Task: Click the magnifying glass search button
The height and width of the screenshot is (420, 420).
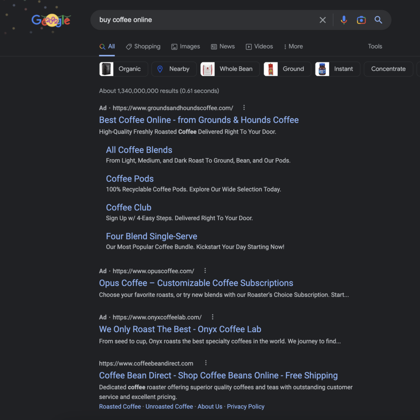Action: tap(378, 20)
